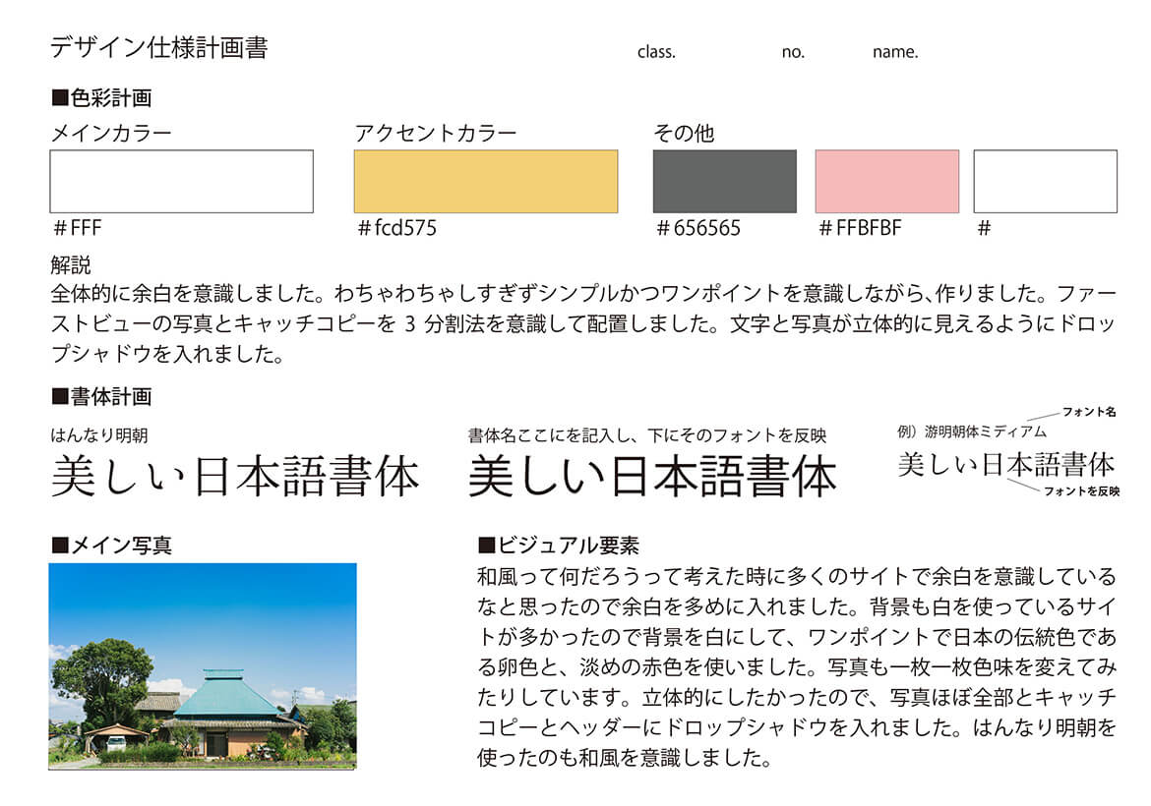This screenshot has height=806, width=1151.
Task: Choose the pink #FFBFBF color swatch
Action: pyautogui.click(x=886, y=182)
